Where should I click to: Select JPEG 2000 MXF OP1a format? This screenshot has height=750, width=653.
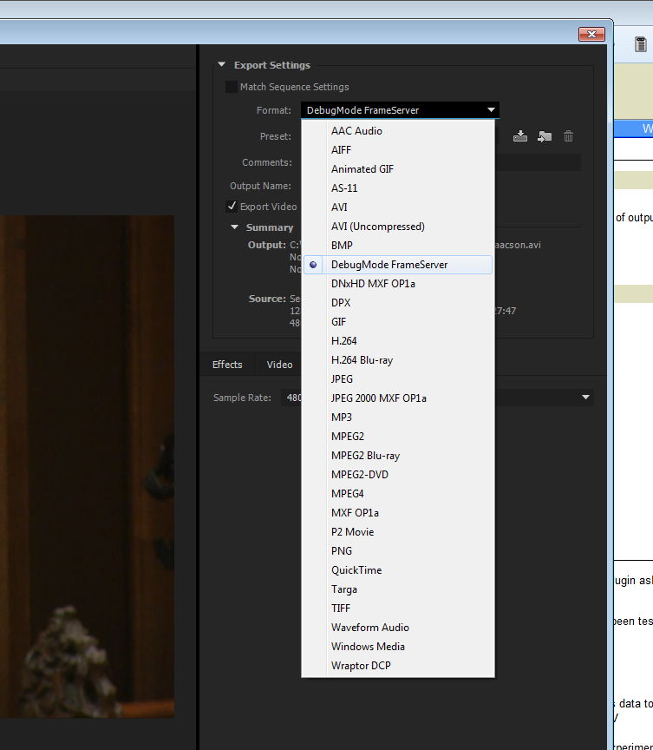click(398, 398)
